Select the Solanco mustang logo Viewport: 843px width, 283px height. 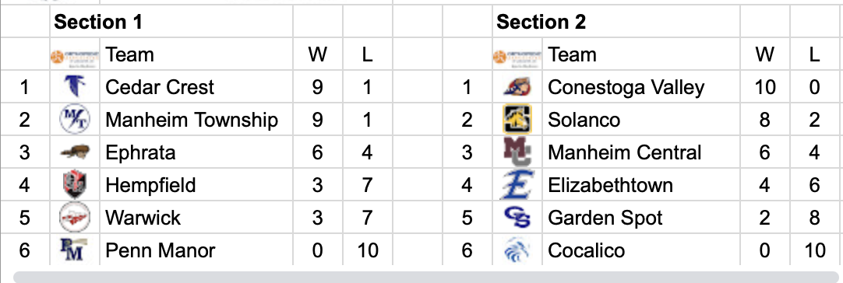click(517, 119)
